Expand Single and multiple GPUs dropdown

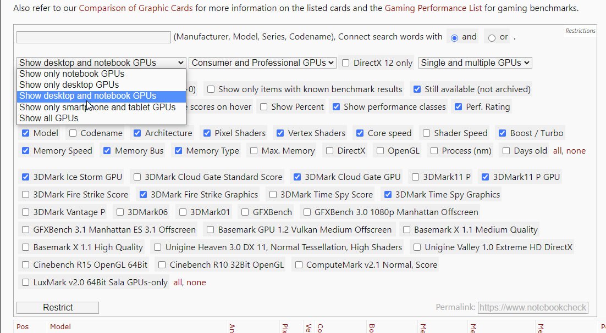(475, 63)
